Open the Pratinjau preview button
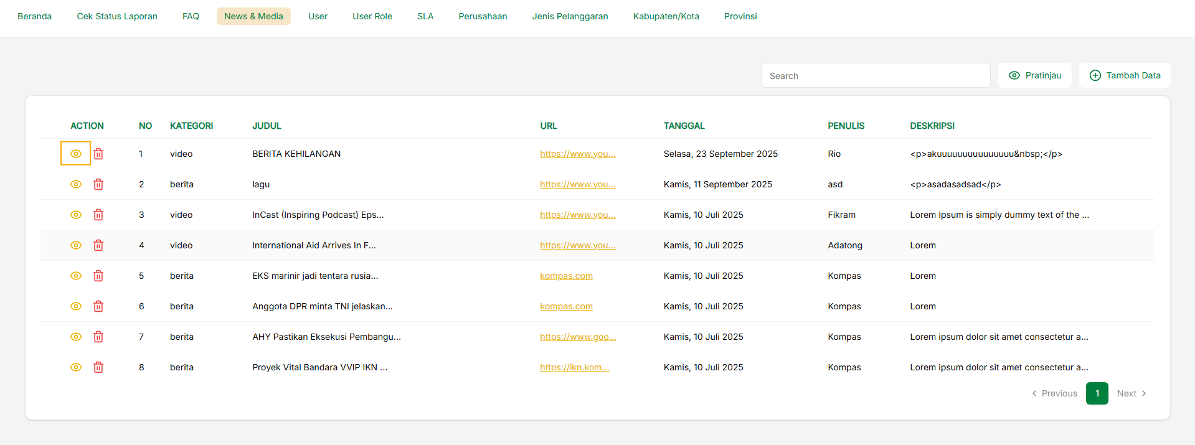Image resolution: width=1195 pixels, height=445 pixels. pyautogui.click(x=1034, y=75)
